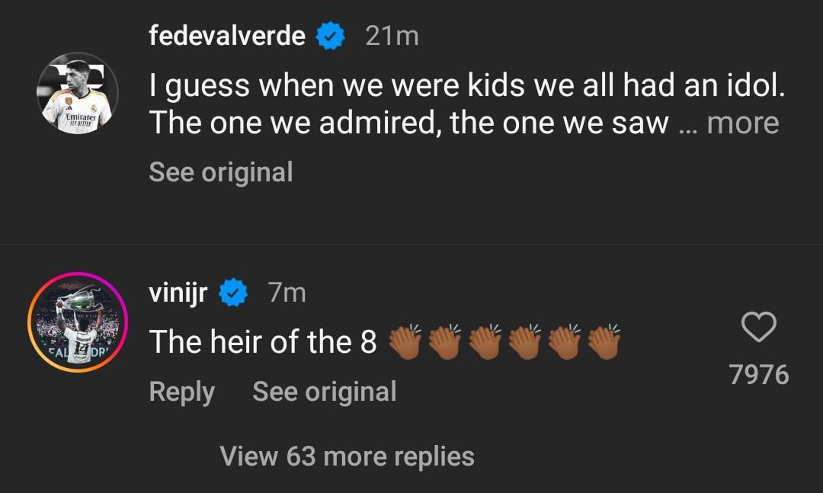The height and width of the screenshot is (493, 823).
Task: Reply to vinijr's comment
Action: (181, 392)
